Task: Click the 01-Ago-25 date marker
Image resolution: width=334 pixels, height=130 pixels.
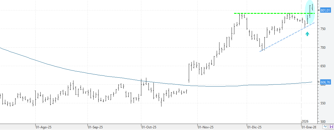Action: click(x=43, y=127)
